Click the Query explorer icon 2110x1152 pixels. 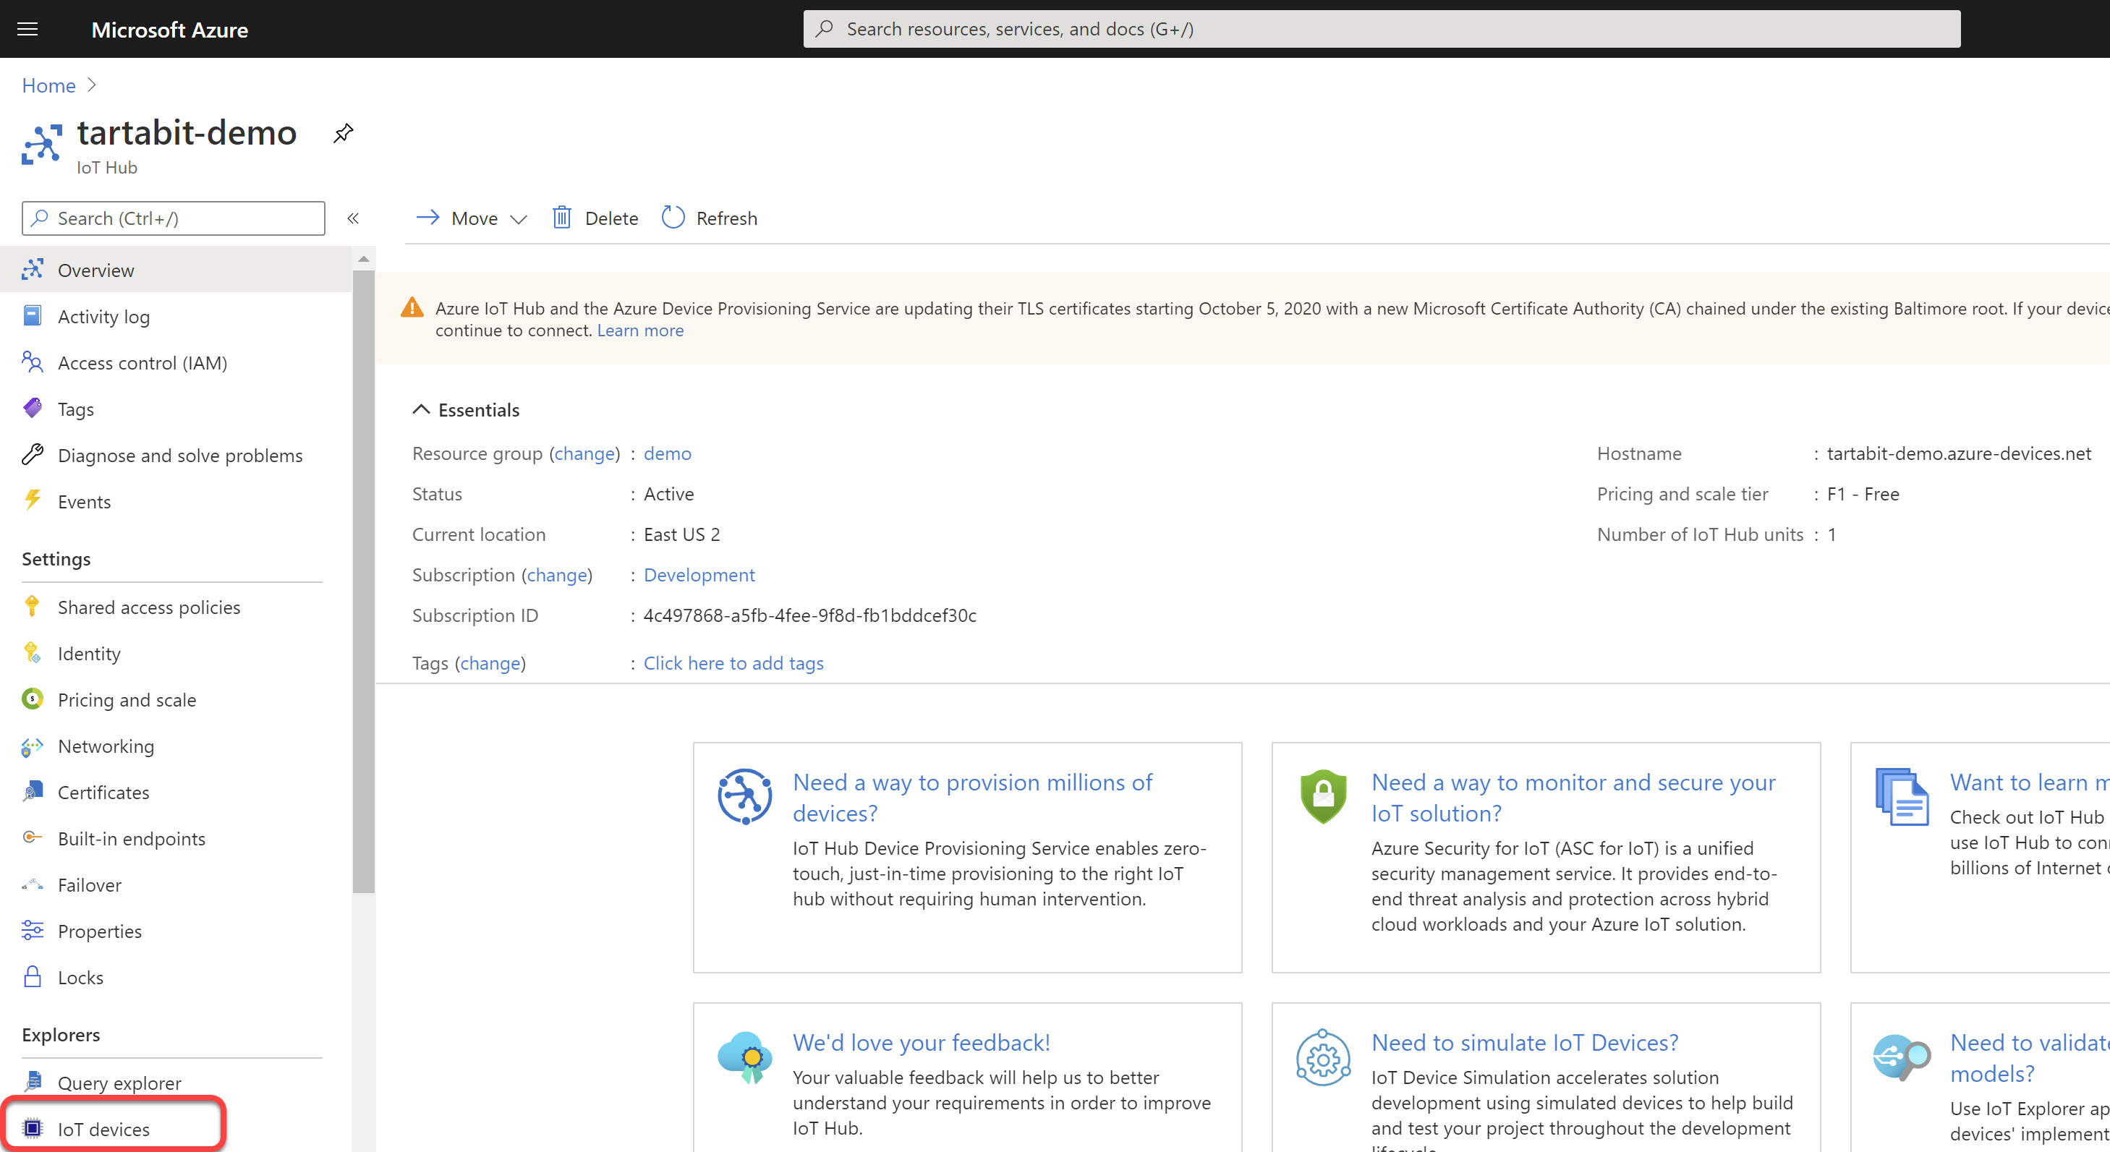pyautogui.click(x=32, y=1082)
